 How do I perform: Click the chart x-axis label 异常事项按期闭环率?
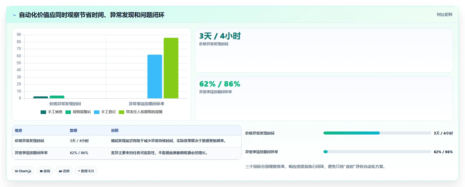(146, 104)
